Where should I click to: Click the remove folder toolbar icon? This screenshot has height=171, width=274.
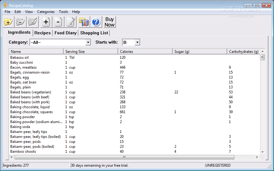[20, 22]
